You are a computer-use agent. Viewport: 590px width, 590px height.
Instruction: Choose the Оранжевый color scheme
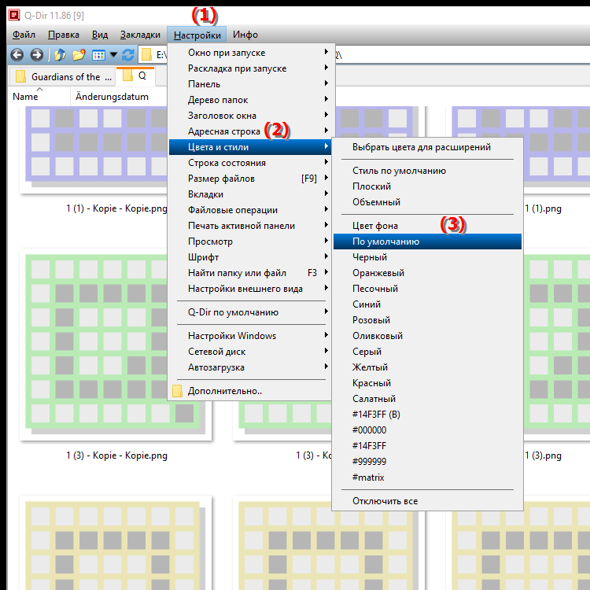pyautogui.click(x=427, y=273)
